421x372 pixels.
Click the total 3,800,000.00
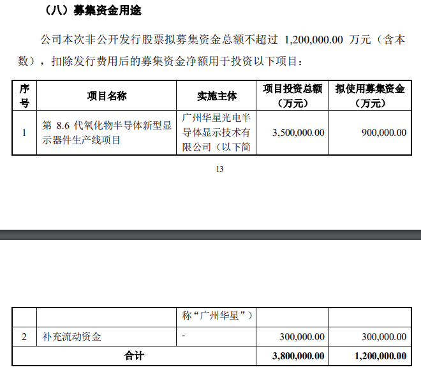pos(299,356)
